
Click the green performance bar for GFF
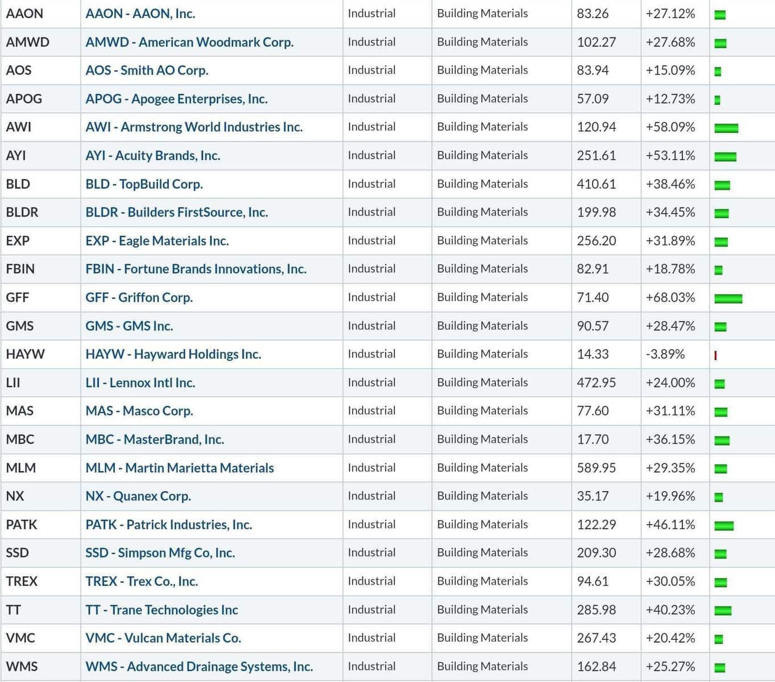728,299
